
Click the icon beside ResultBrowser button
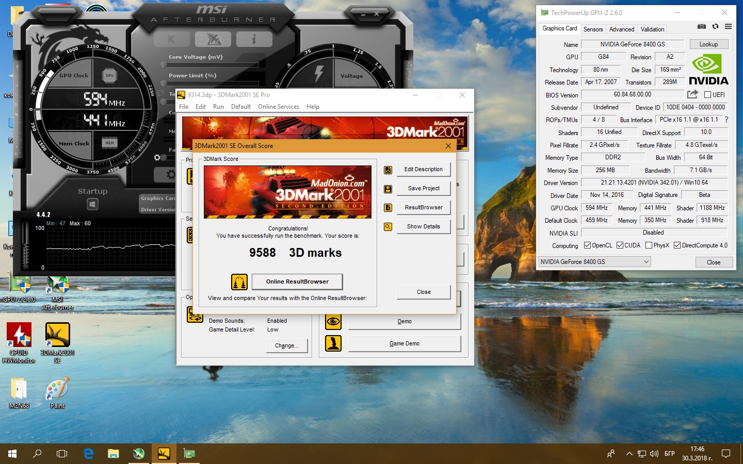click(x=388, y=208)
